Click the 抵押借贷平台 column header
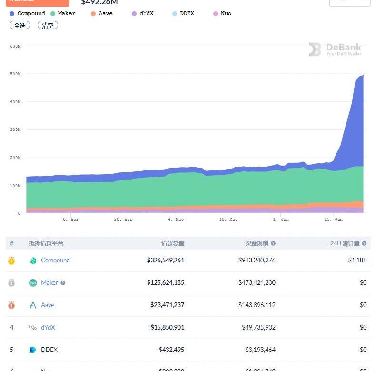 click(x=46, y=243)
